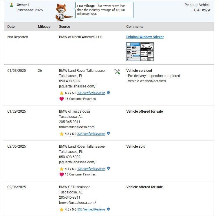Viewport: 218px width, 216px height.
Task: Click the star icon in 02/06/2025 row
Action: (x=61, y=209)
